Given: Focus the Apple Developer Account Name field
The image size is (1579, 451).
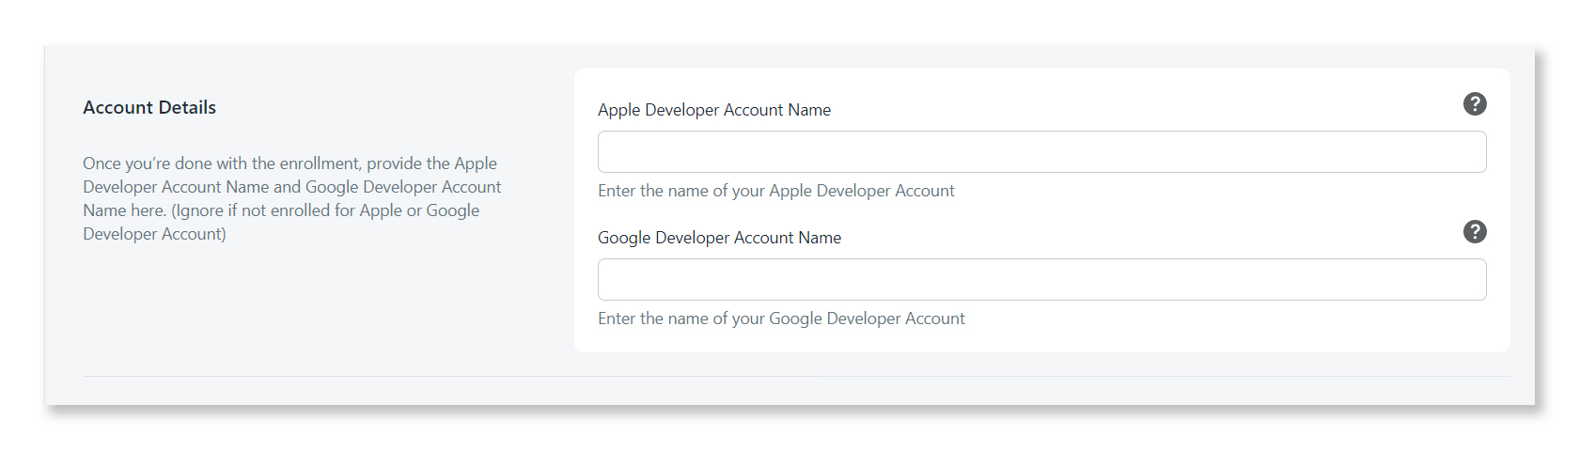Looking at the screenshot, I should tap(1041, 152).
